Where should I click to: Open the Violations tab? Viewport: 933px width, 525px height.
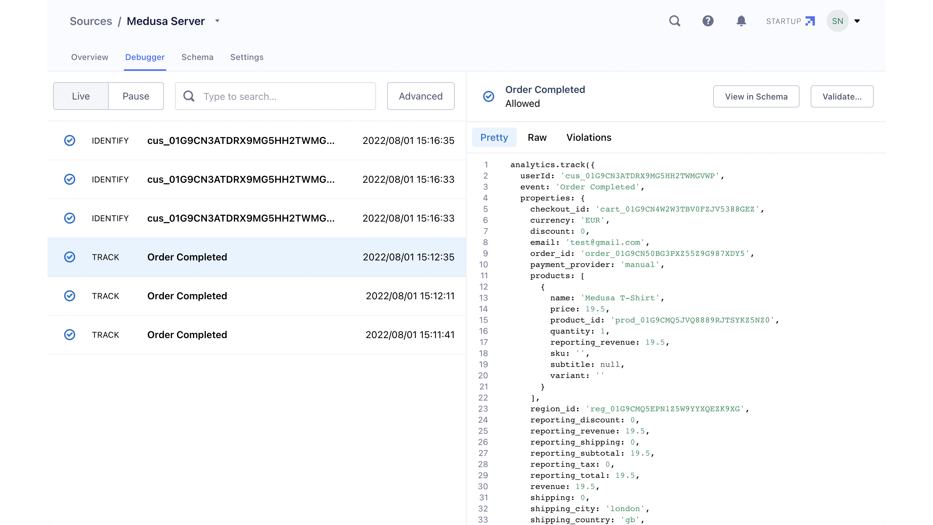tap(588, 138)
